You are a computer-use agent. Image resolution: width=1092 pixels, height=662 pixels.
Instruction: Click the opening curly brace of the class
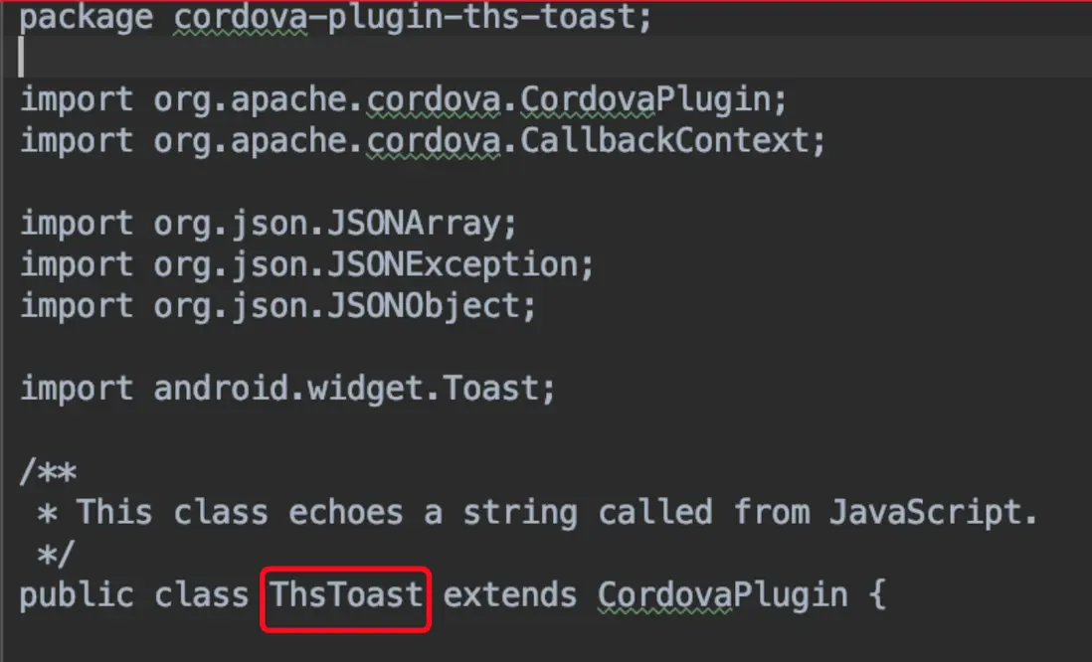tap(877, 596)
